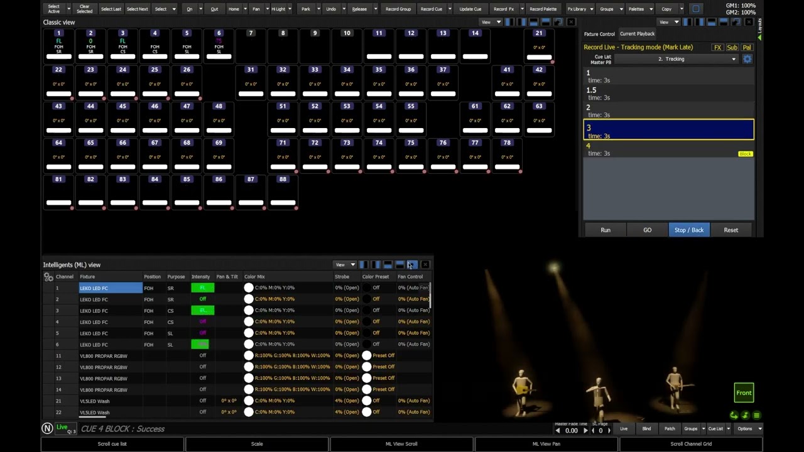Open the cue list settings gear icon
Image resolution: width=804 pixels, height=452 pixels.
[747, 59]
